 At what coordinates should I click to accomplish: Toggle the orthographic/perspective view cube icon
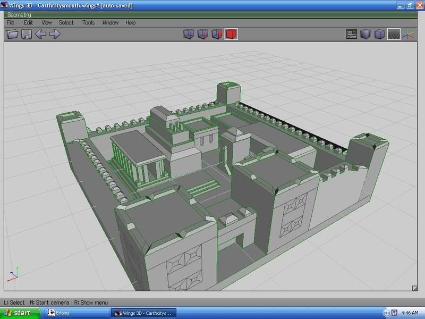pyautogui.click(x=379, y=35)
